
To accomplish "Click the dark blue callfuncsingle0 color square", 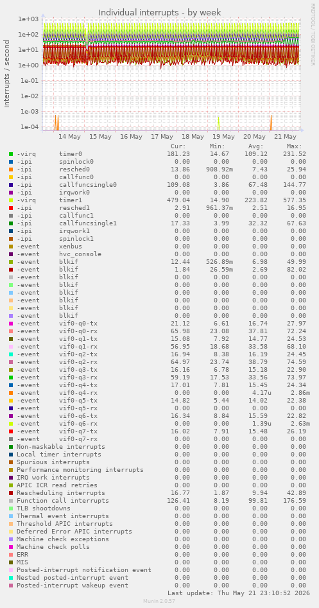I will [x=11, y=184].
